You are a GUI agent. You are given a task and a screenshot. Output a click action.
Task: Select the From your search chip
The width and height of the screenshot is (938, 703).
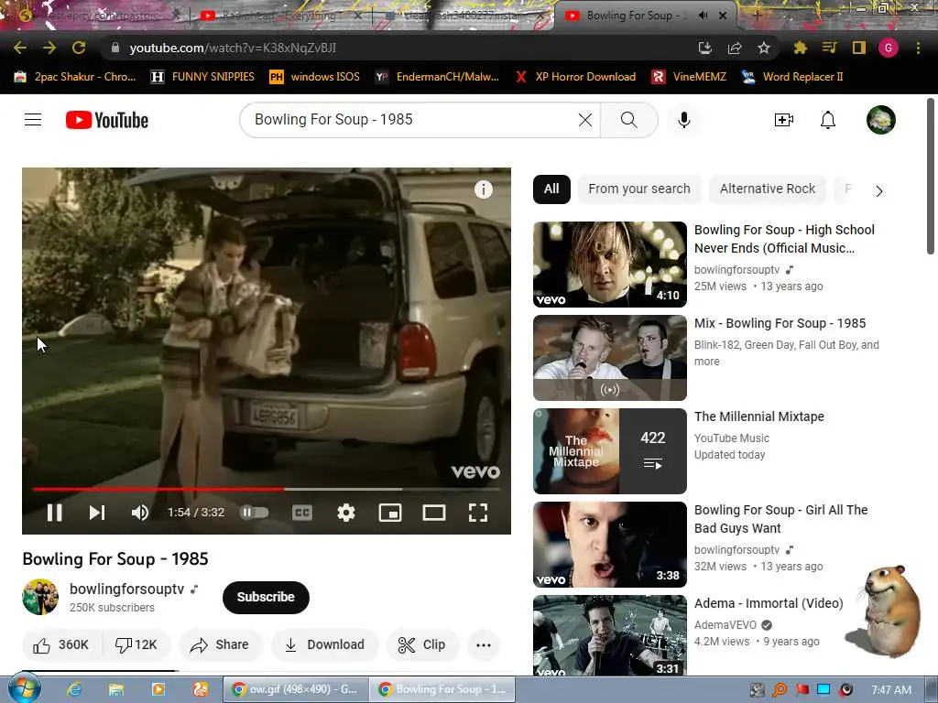[638, 189]
